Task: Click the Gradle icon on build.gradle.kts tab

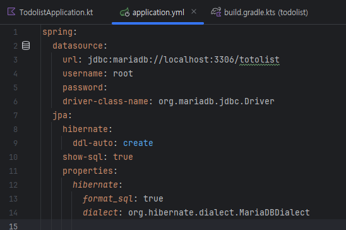Action: coord(216,12)
